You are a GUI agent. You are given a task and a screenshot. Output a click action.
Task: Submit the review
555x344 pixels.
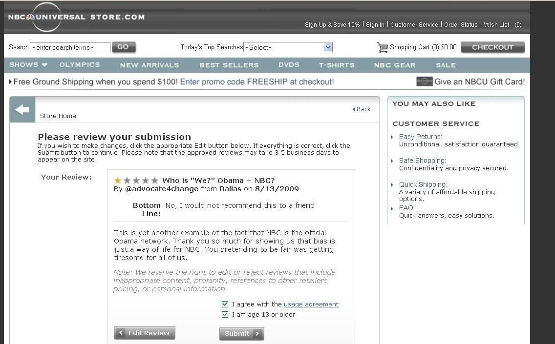coord(242,333)
